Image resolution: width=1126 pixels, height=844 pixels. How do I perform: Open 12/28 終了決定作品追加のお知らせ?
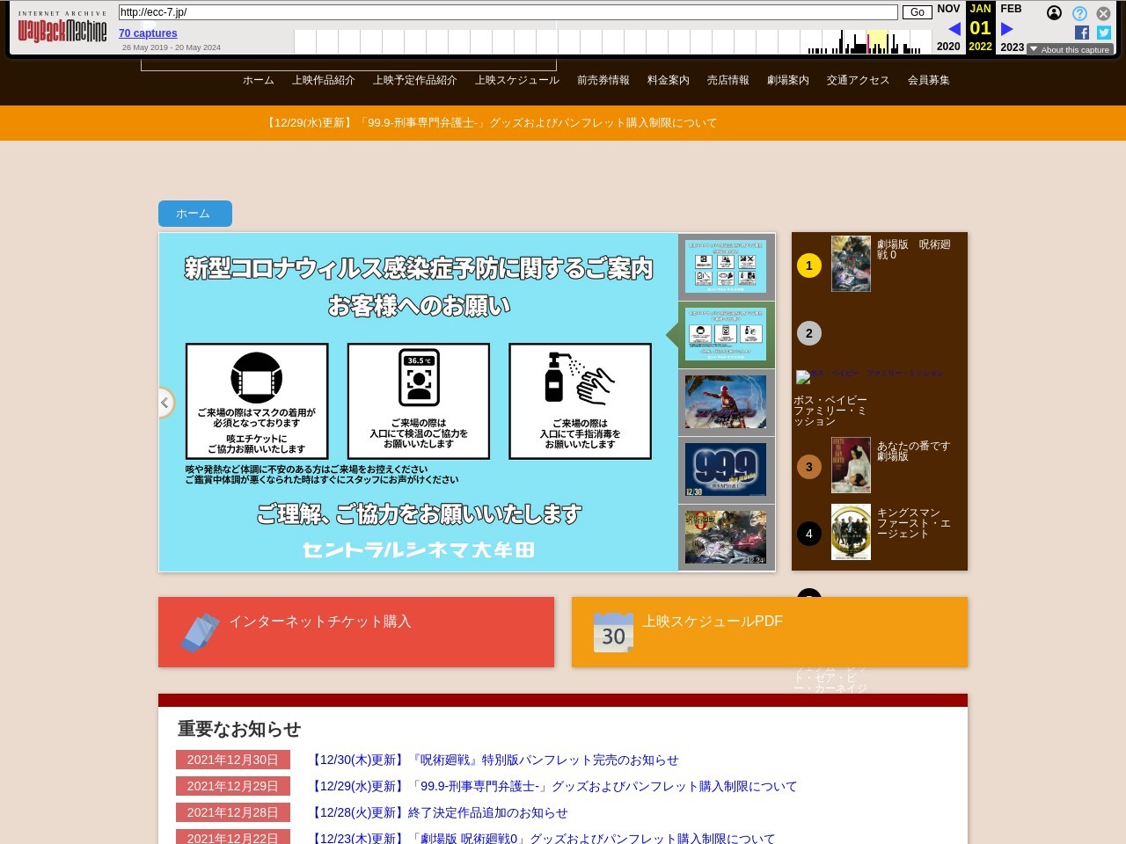click(439, 813)
